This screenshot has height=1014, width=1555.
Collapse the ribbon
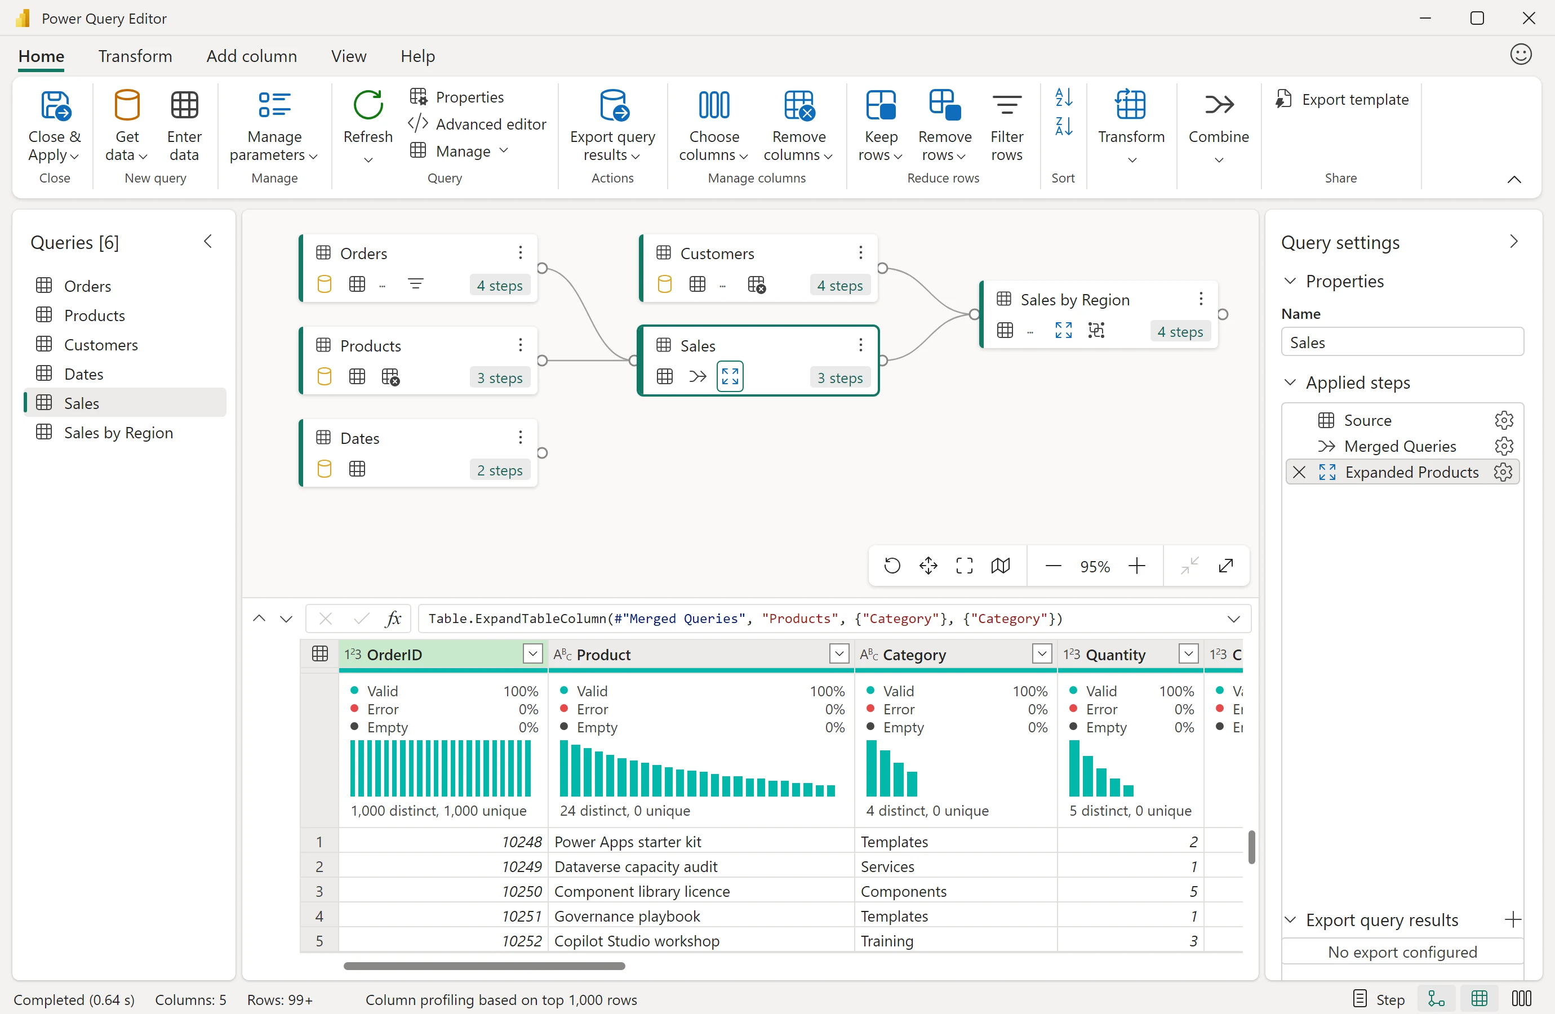click(x=1514, y=179)
